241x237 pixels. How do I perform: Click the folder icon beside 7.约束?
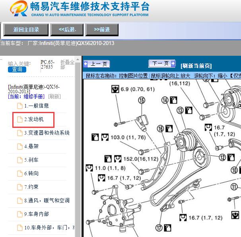coord(20,187)
